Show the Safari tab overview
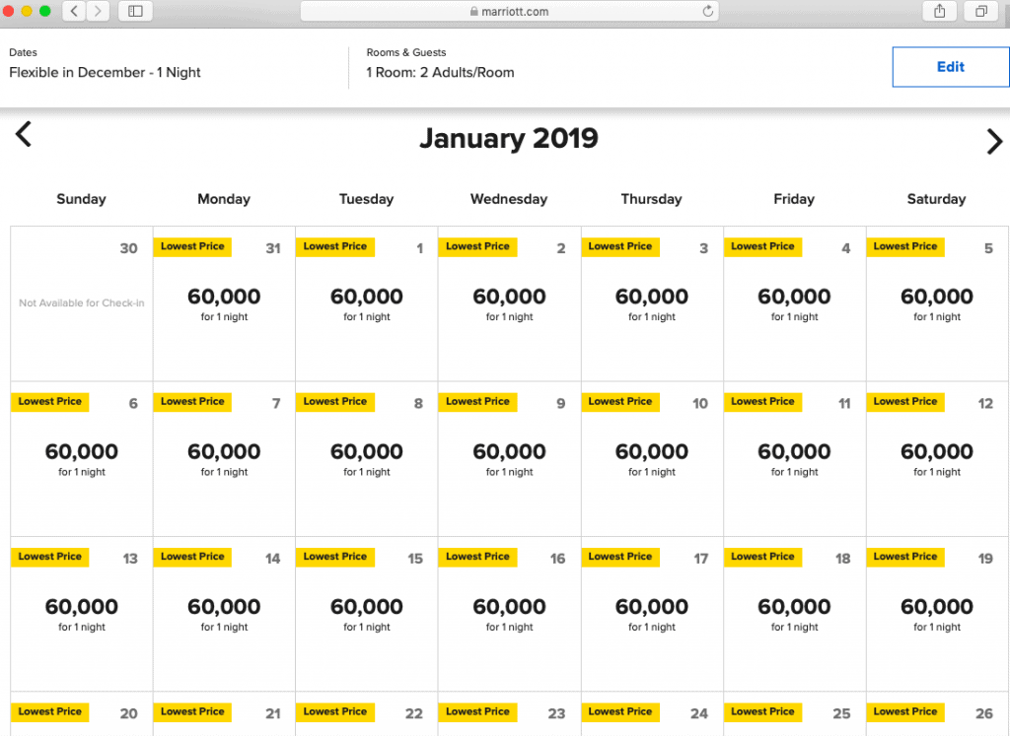This screenshot has width=1010, height=736. point(981,11)
